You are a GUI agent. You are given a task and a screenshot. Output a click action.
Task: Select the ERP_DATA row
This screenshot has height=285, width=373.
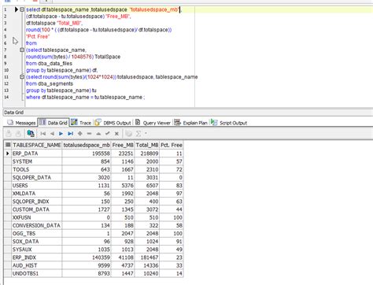tap(94, 154)
